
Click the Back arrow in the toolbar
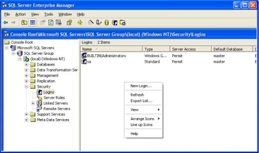pyautogui.click(x=5, y=23)
